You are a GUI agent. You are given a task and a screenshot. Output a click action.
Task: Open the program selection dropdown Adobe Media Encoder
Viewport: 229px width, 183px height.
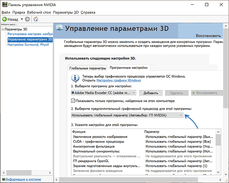(x=104, y=93)
